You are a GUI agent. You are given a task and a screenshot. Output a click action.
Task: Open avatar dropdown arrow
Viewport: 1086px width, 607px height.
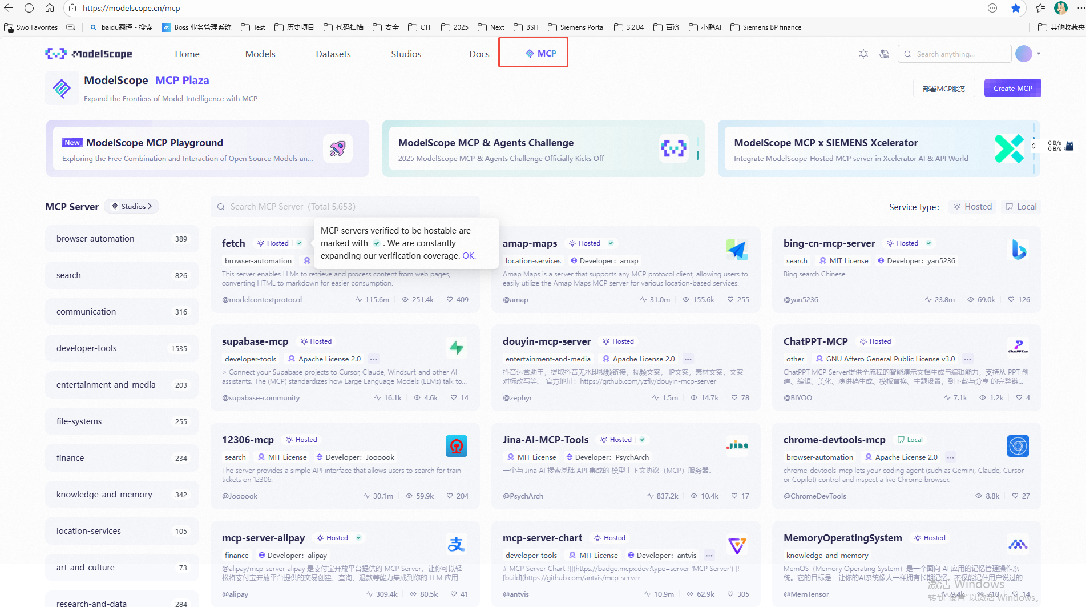[1039, 54]
